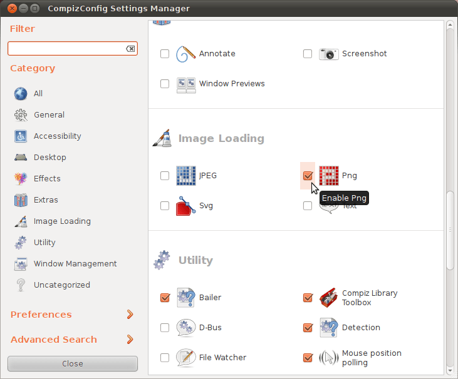Viewport: 458px width, 379px height.
Task: Click the gift box Extras icon
Action: point(21,200)
